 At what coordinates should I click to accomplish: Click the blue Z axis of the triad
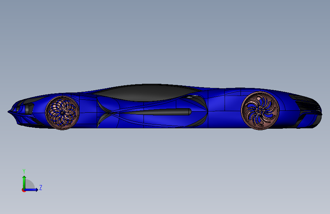(32, 190)
